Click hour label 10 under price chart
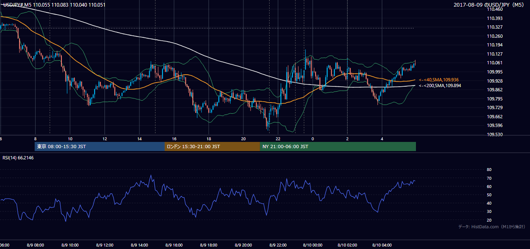The width and height of the screenshot is (530, 249). (x=70, y=139)
